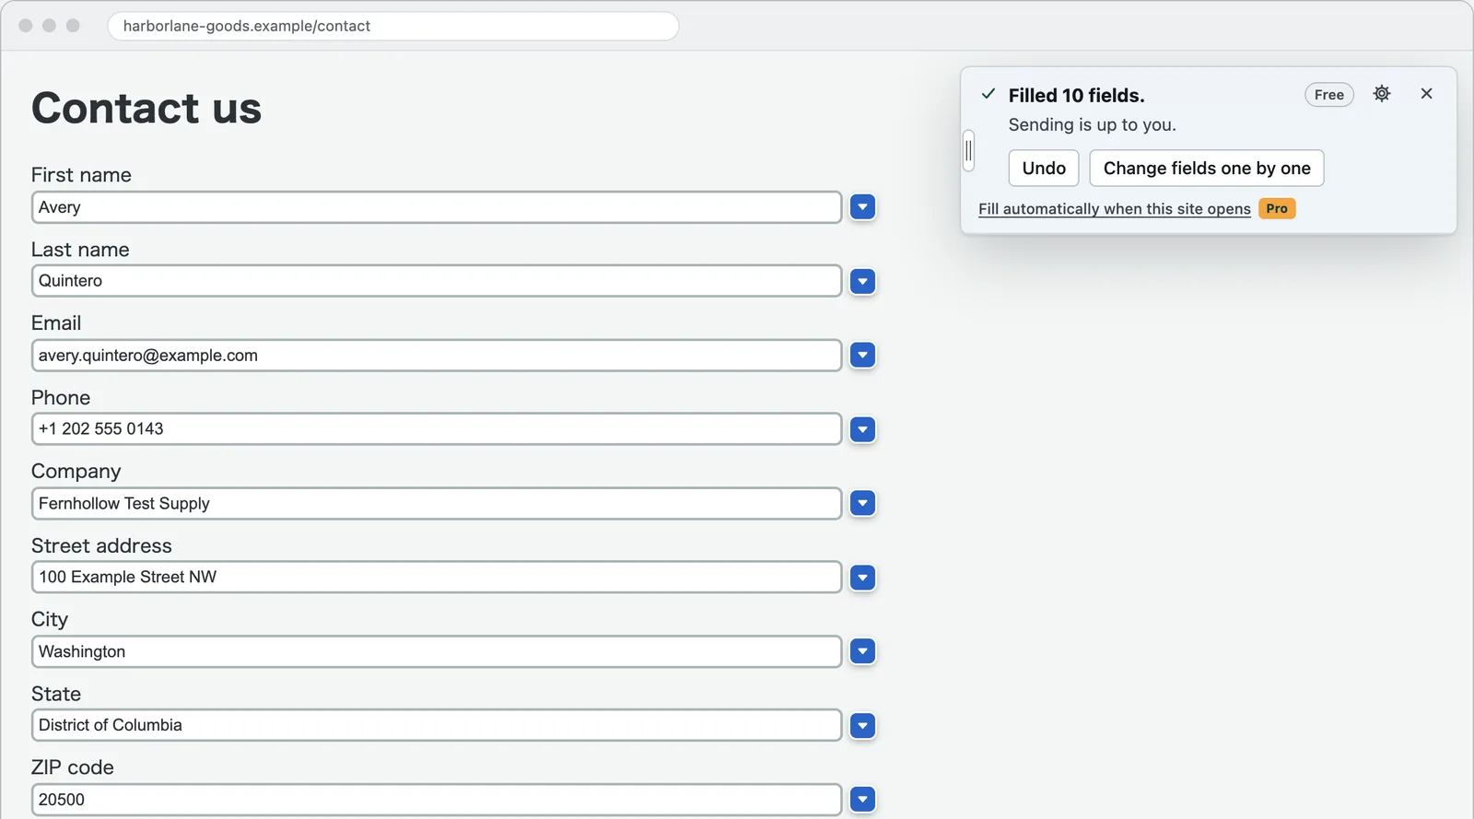This screenshot has height=819, width=1474.
Task: Click the 'Sending is up to you.' text
Action: coord(1092,124)
